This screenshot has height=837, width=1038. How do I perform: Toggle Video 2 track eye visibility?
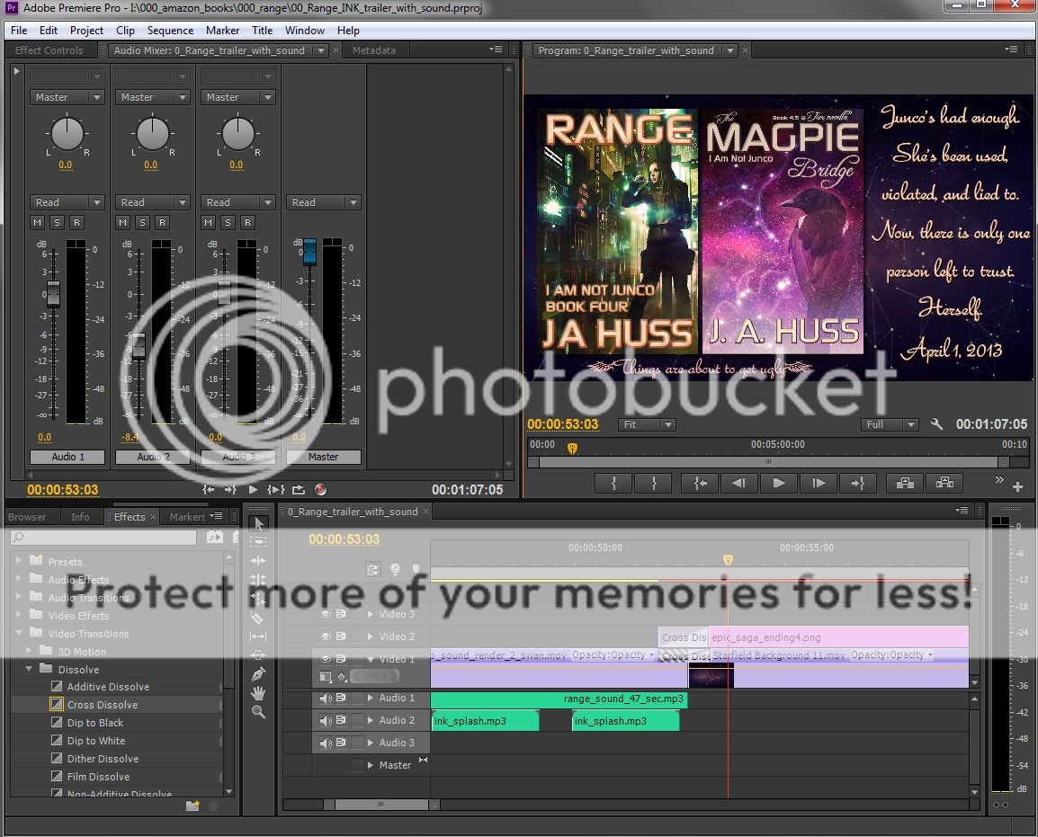click(x=326, y=637)
